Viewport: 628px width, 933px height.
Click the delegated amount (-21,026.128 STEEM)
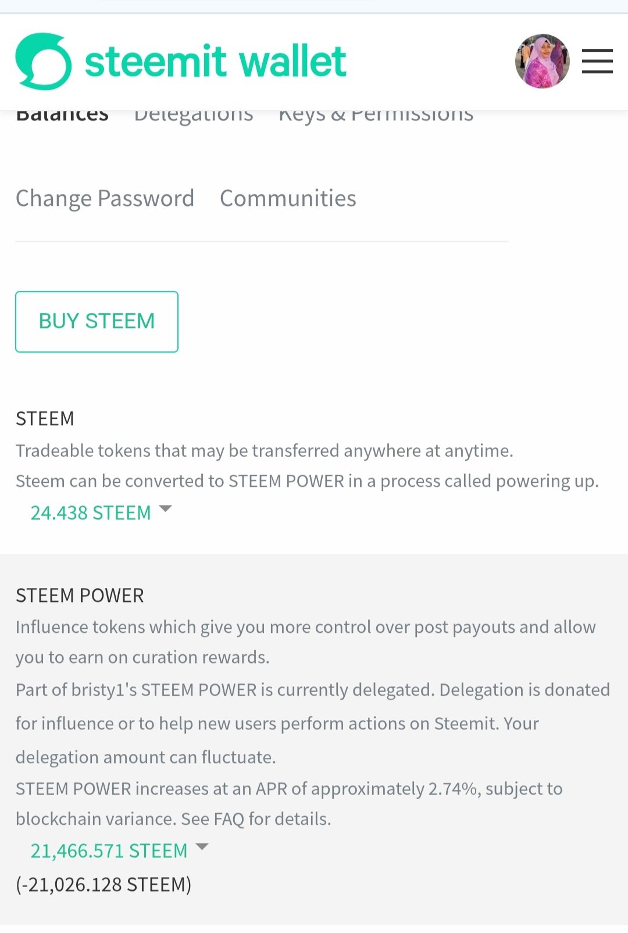[x=104, y=885]
